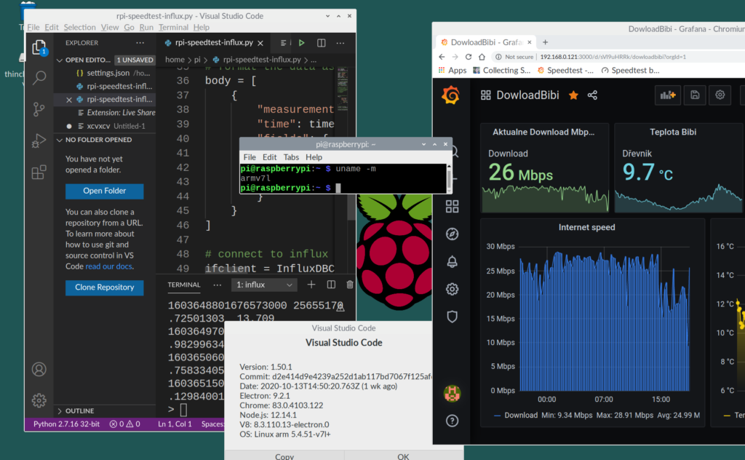
Task: Open Grafana Help question mark icon
Action: point(452,421)
